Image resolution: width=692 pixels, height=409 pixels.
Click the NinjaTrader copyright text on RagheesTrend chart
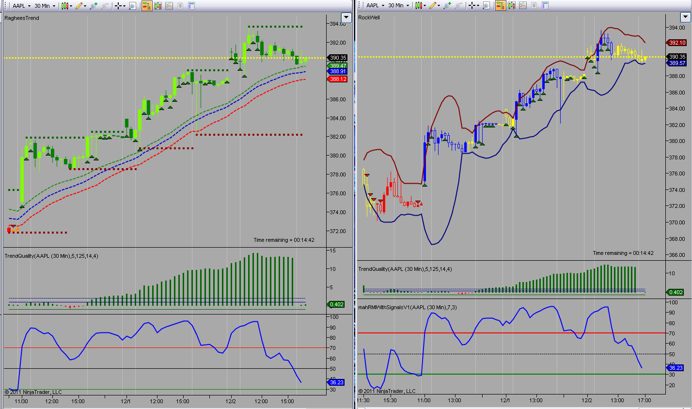(x=33, y=392)
